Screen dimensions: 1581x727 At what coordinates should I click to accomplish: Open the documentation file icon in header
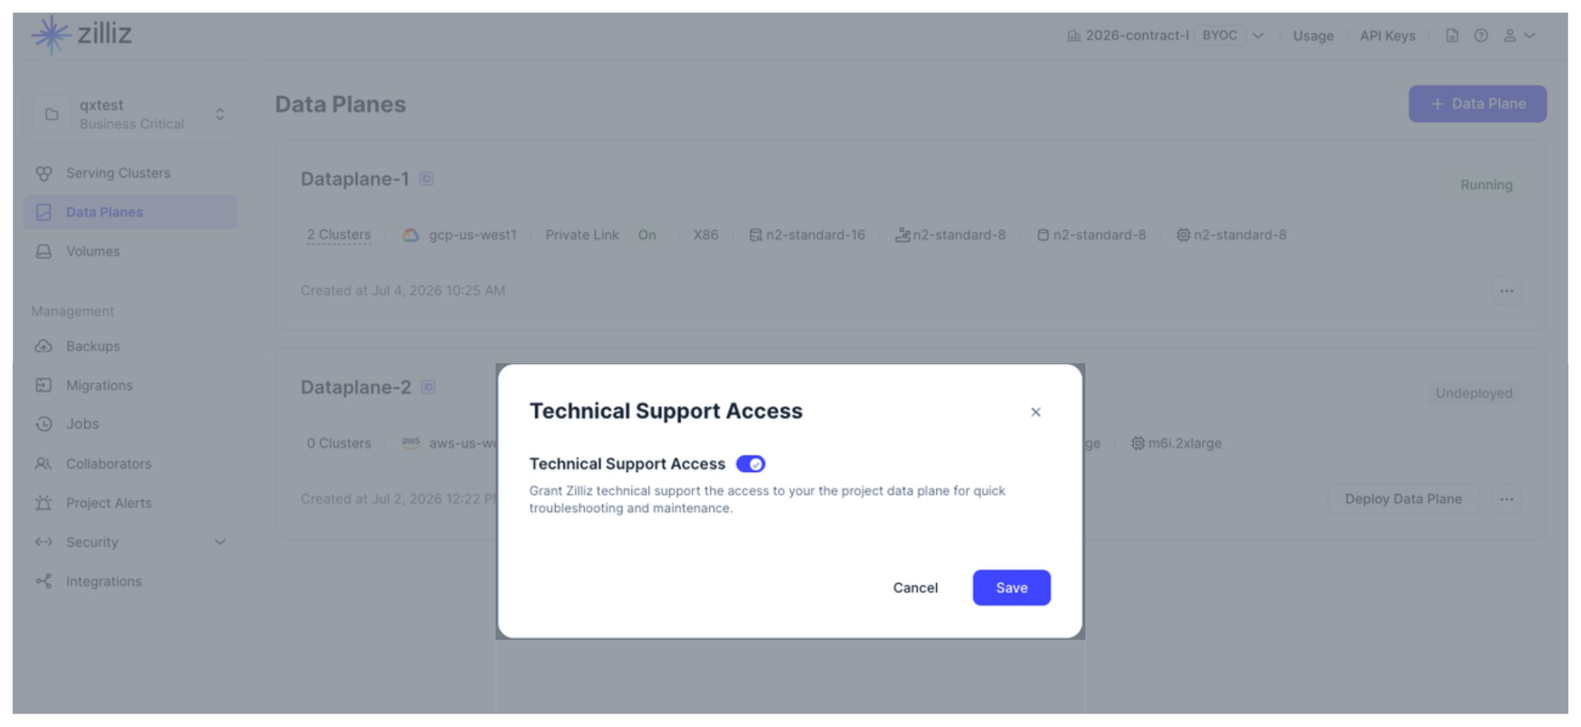tap(1452, 35)
